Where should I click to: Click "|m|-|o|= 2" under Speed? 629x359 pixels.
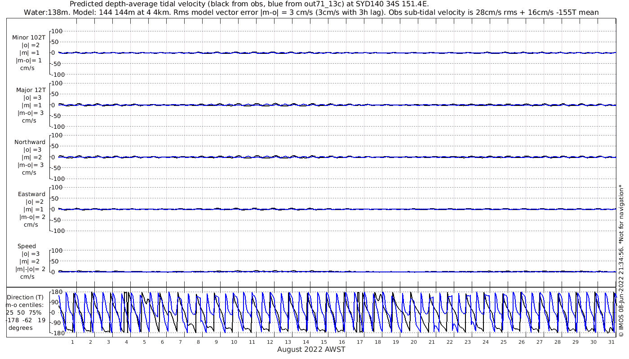pyautogui.click(x=31, y=269)
